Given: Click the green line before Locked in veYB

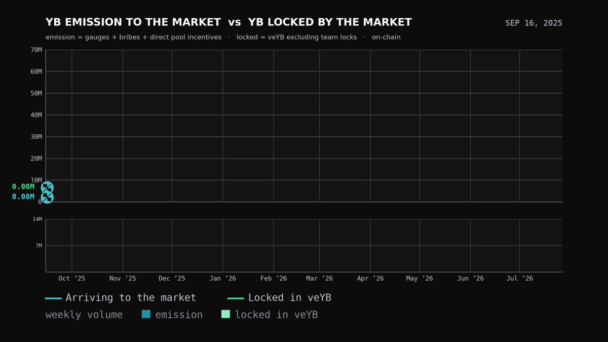Looking at the screenshot, I should [x=236, y=298].
